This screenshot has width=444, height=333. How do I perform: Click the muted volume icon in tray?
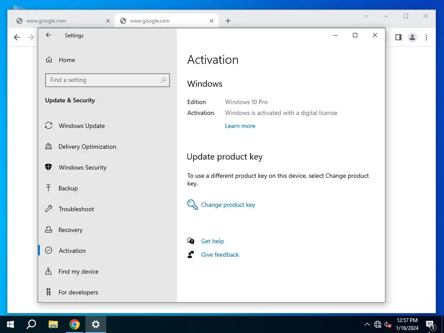[388, 324]
